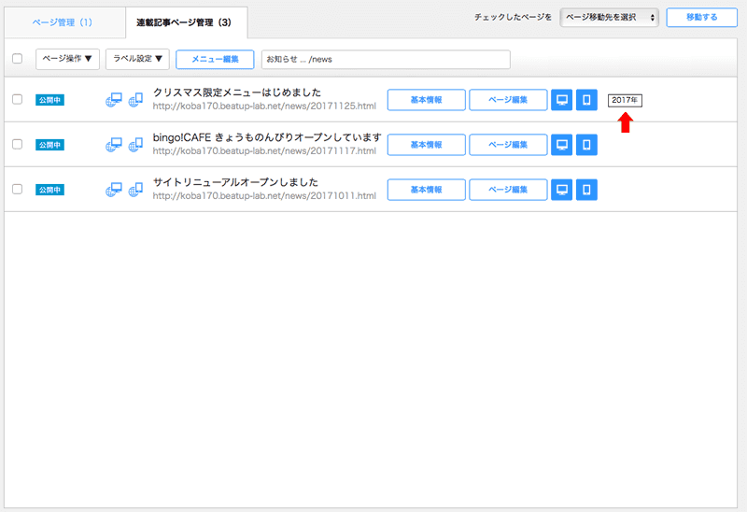Open the ページ移動先を選択 combo box
747x512 pixels.
pyautogui.click(x=611, y=18)
